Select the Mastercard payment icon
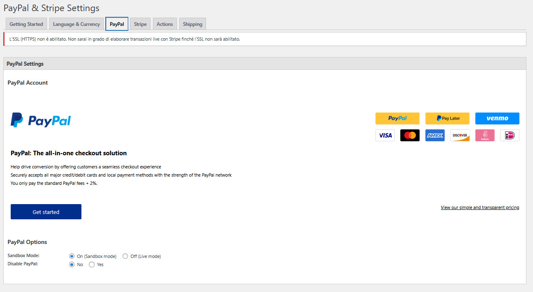This screenshot has height=292, width=533. click(x=410, y=135)
